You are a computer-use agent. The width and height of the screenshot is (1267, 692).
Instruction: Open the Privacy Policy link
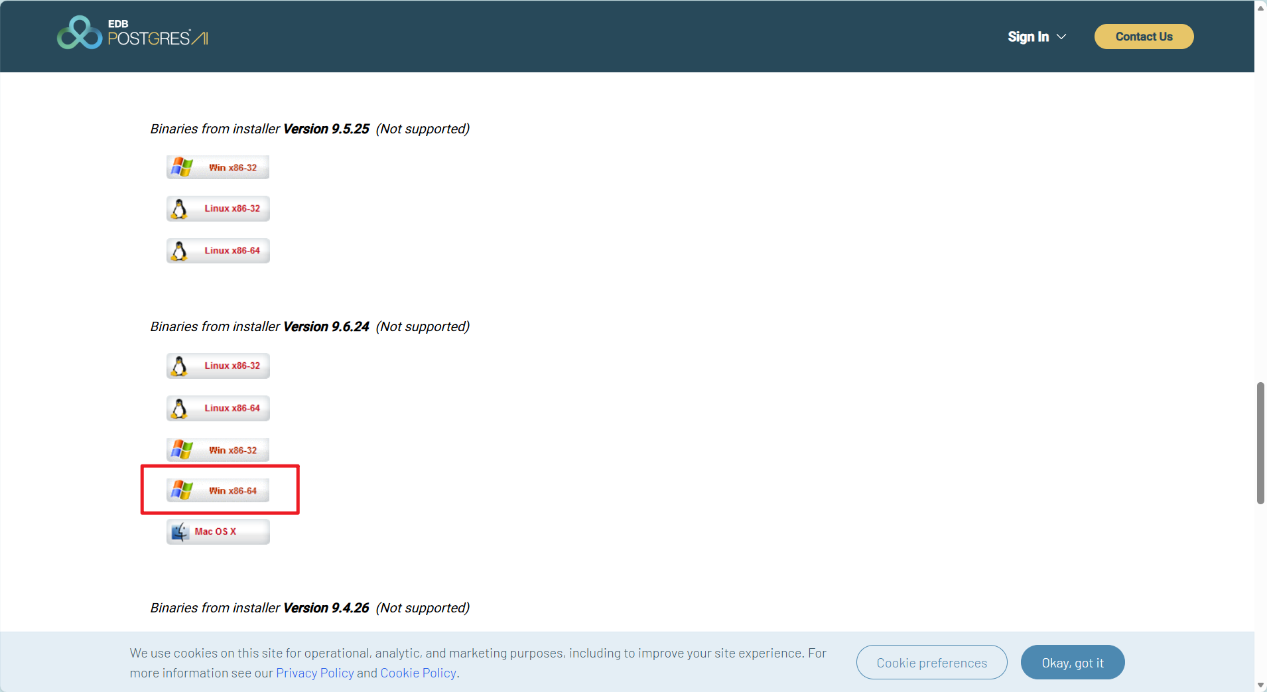coord(314,672)
